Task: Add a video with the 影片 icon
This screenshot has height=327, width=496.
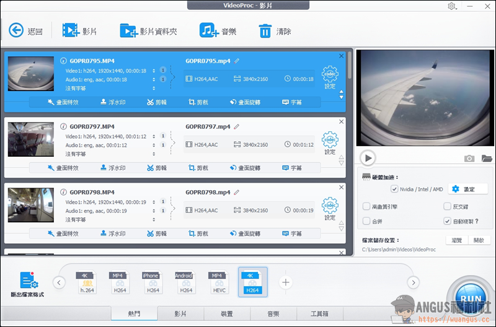Action: [71, 30]
